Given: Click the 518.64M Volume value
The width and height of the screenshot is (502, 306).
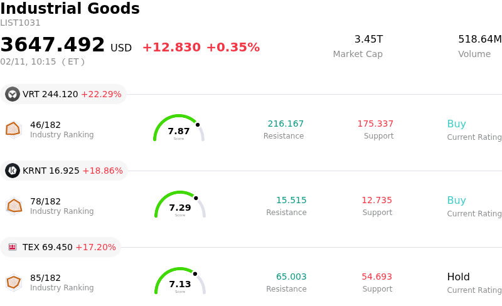Looking at the screenshot, I should (479, 40).
